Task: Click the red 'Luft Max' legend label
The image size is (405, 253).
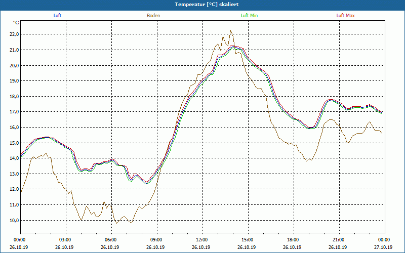Action: click(x=345, y=16)
